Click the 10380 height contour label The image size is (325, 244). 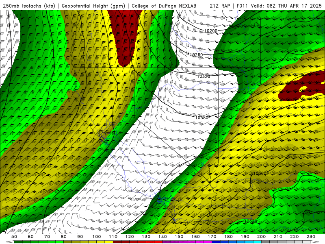pos(201,118)
